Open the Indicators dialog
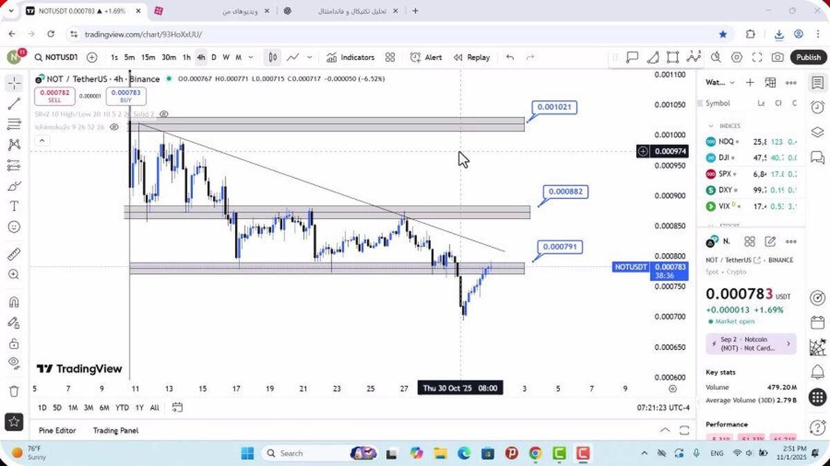This screenshot has height=466, width=830. click(x=350, y=57)
